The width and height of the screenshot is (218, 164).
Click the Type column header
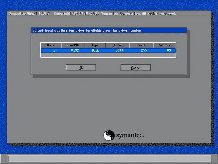click(x=95, y=45)
